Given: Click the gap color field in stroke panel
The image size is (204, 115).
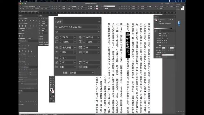Looking at the screenshot, I should pos(168,55).
